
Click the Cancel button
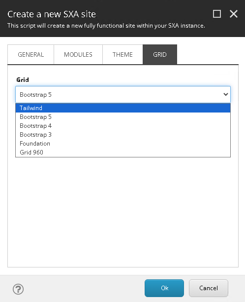[209, 288]
